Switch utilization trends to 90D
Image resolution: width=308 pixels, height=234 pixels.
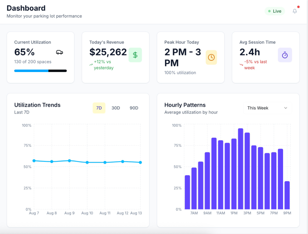point(134,108)
